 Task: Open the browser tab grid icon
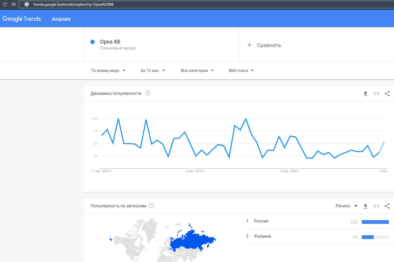click(14, 4)
